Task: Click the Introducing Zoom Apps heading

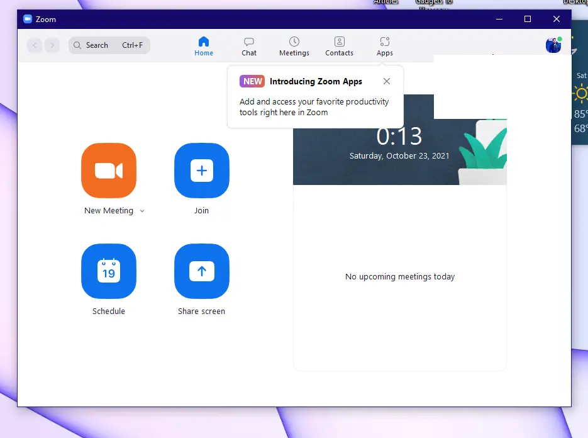Action: (x=316, y=81)
